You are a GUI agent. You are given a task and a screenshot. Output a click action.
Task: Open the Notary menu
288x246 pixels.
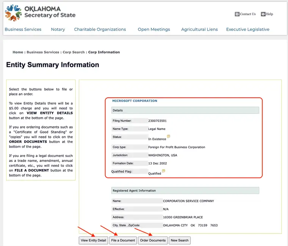(58, 30)
